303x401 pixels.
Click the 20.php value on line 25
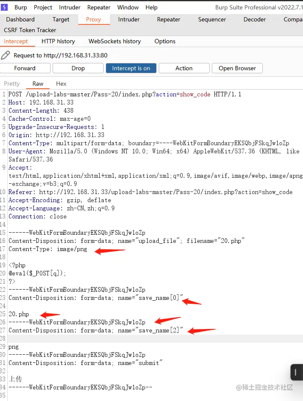[x=19, y=314]
